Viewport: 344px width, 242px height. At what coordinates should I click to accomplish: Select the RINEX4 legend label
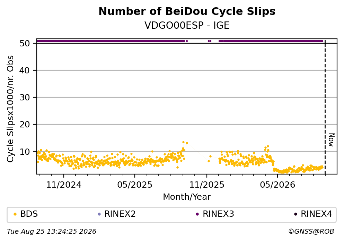click(x=316, y=214)
